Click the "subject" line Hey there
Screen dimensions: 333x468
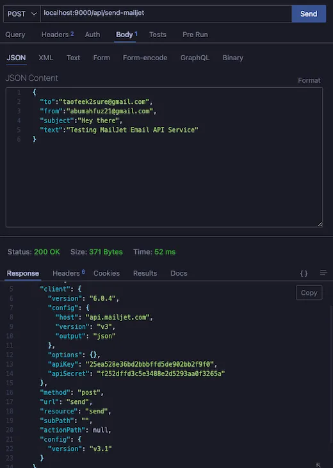tap(81, 121)
